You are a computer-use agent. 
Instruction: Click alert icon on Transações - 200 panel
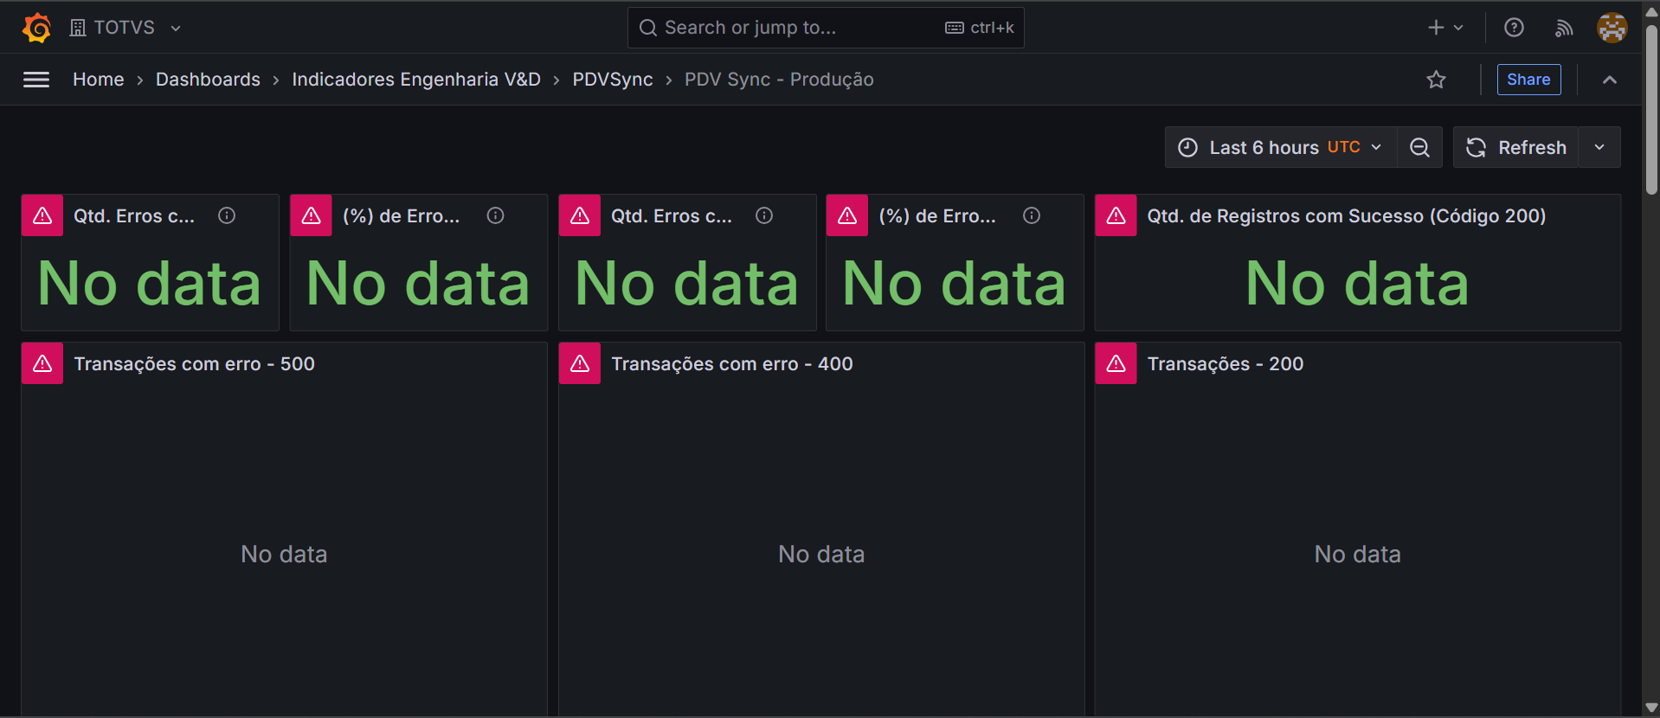[x=1116, y=363]
